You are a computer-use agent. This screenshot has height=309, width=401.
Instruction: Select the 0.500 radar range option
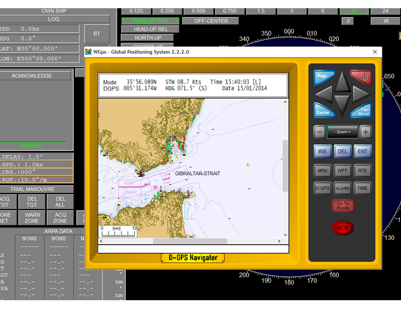[x=198, y=11]
